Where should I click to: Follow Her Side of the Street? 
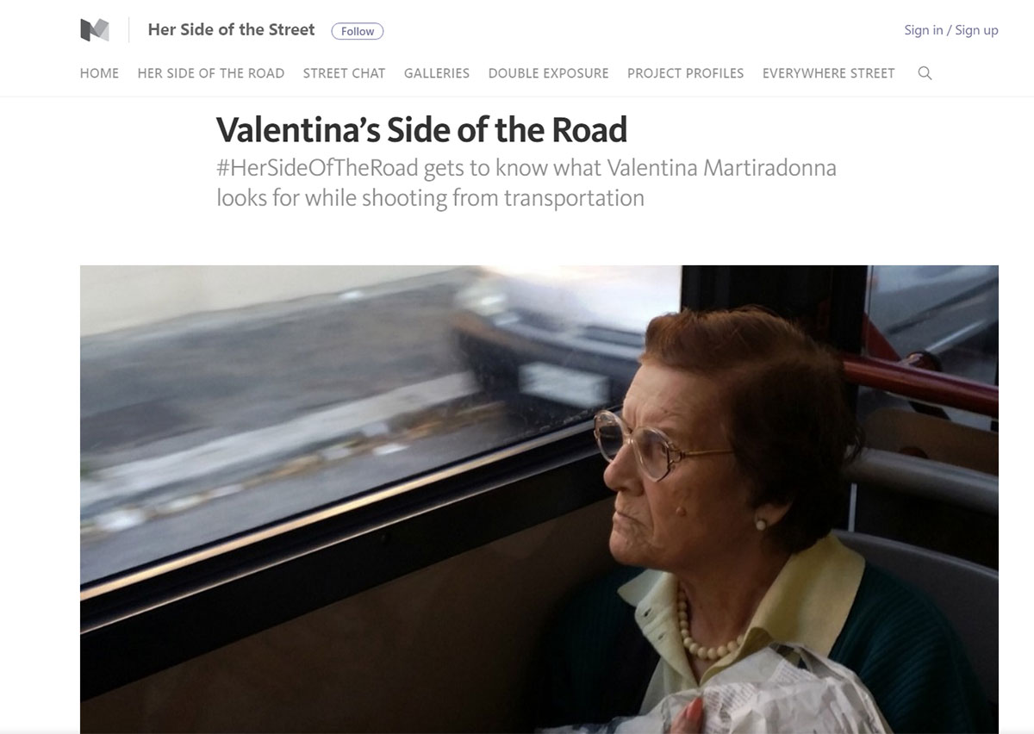click(358, 31)
